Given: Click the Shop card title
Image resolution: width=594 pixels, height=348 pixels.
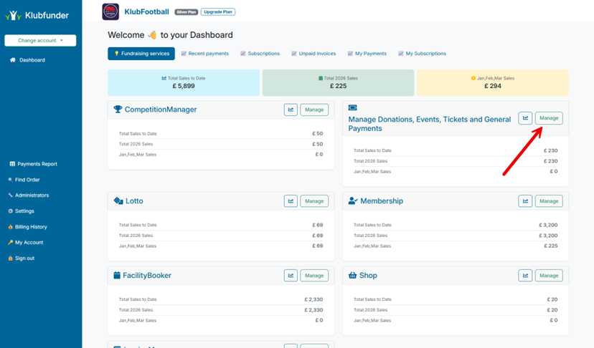Looking at the screenshot, I should [368, 276].
